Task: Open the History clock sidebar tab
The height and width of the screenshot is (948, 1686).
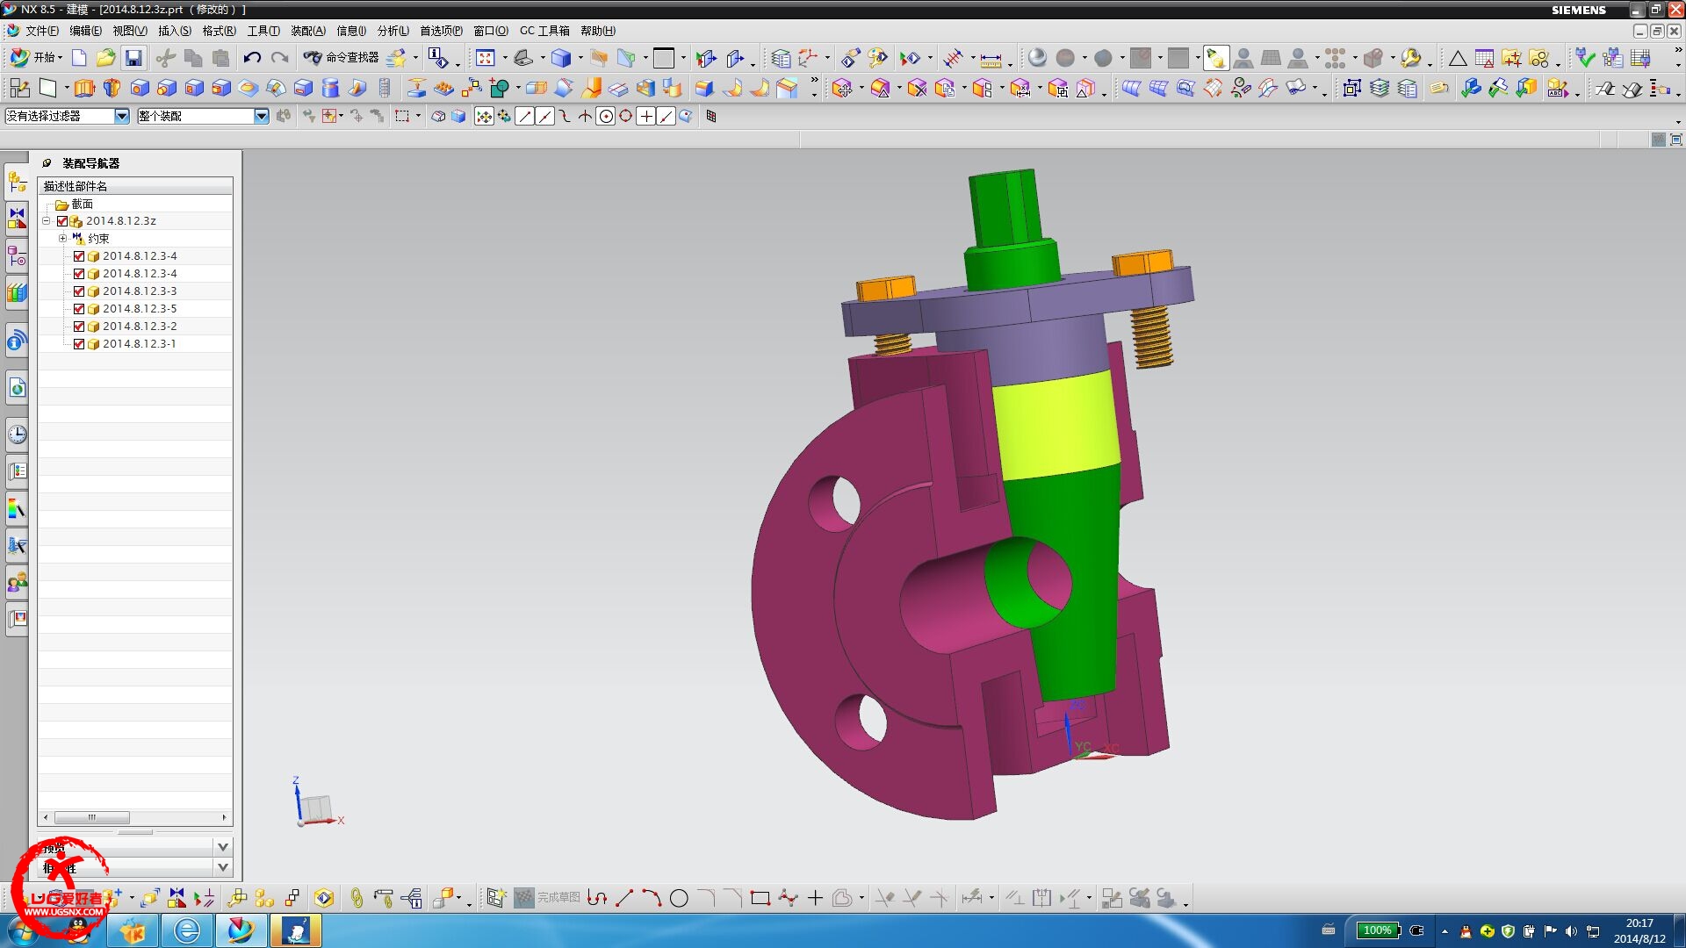Action: click(x=17, y=434)
